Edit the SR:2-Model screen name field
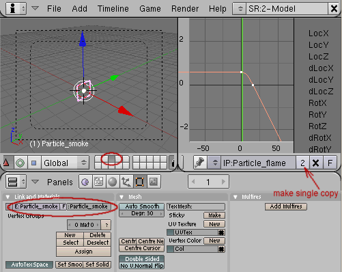The width and height of the screenshot is (342, 272). (287, 9)
